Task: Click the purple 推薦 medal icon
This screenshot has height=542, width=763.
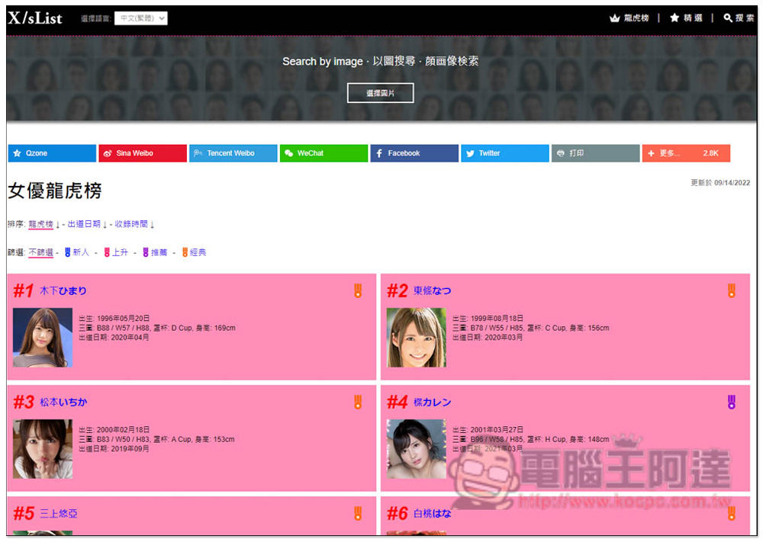Action: click(x=146, y=252)
